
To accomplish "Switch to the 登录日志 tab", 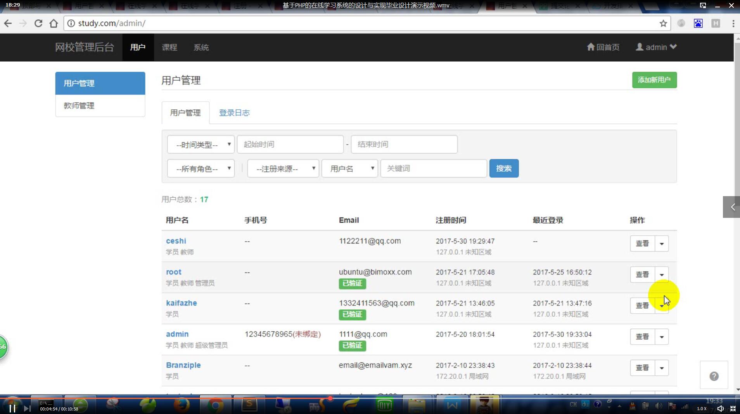I will pos(234,113).
